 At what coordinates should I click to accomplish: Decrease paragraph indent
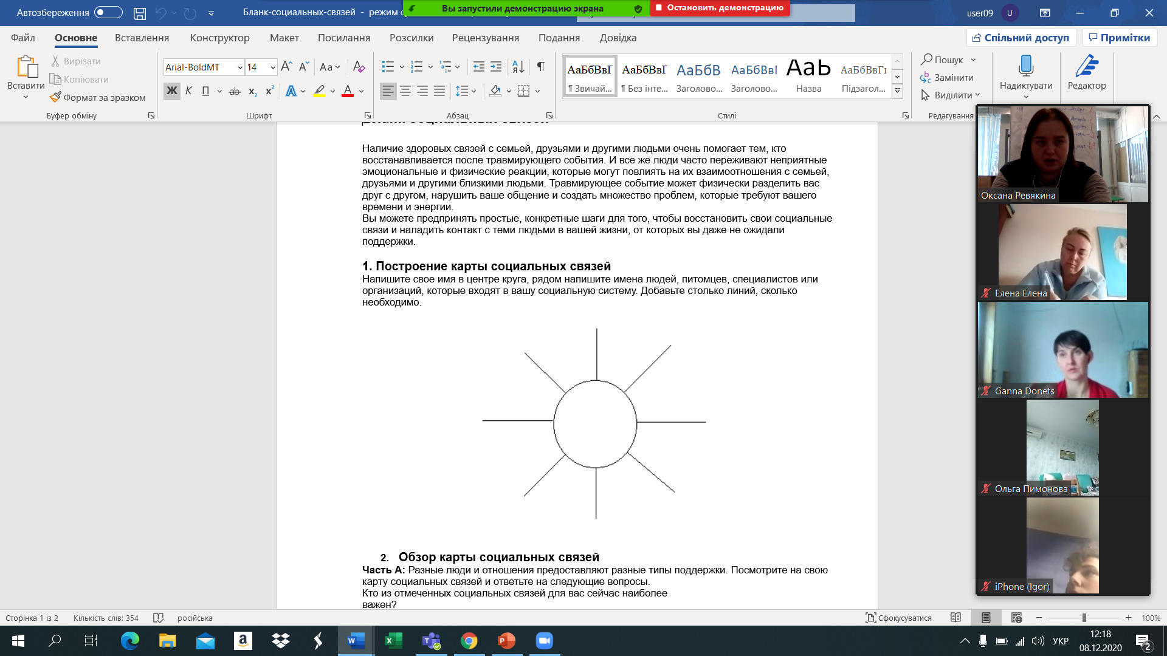(x=479, y=67)
